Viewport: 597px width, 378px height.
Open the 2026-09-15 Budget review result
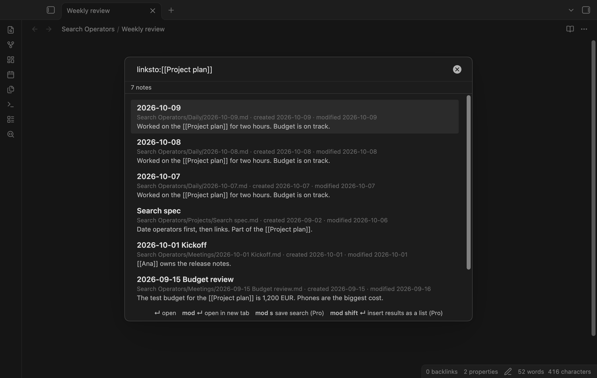click(295, 288)
